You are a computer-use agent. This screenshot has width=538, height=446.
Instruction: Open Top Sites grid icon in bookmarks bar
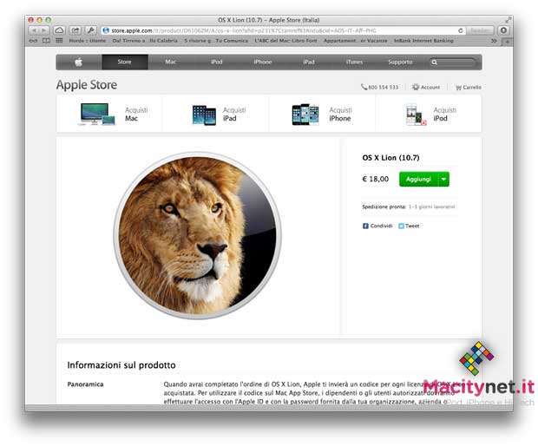(59, 41)
